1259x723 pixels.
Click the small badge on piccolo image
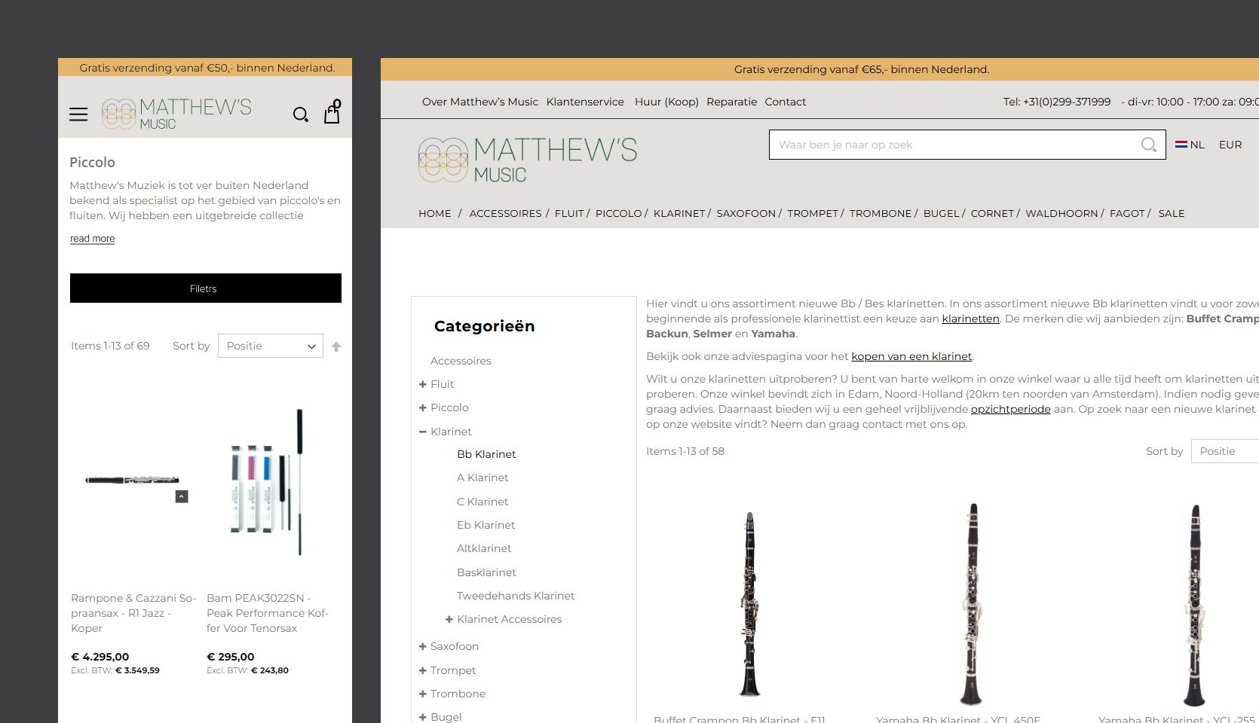tap(182, 496)
